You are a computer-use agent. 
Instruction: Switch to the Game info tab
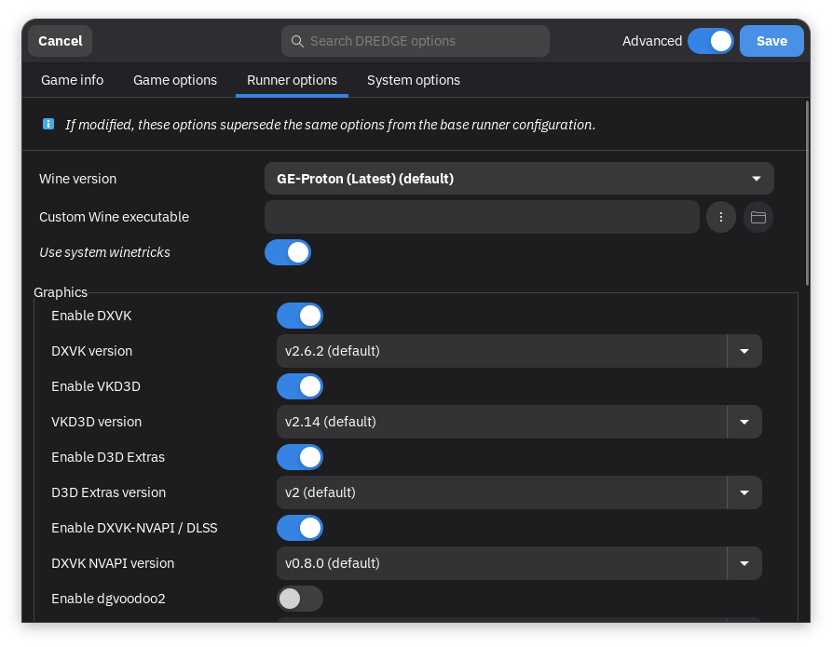click(x=72, y=80)
